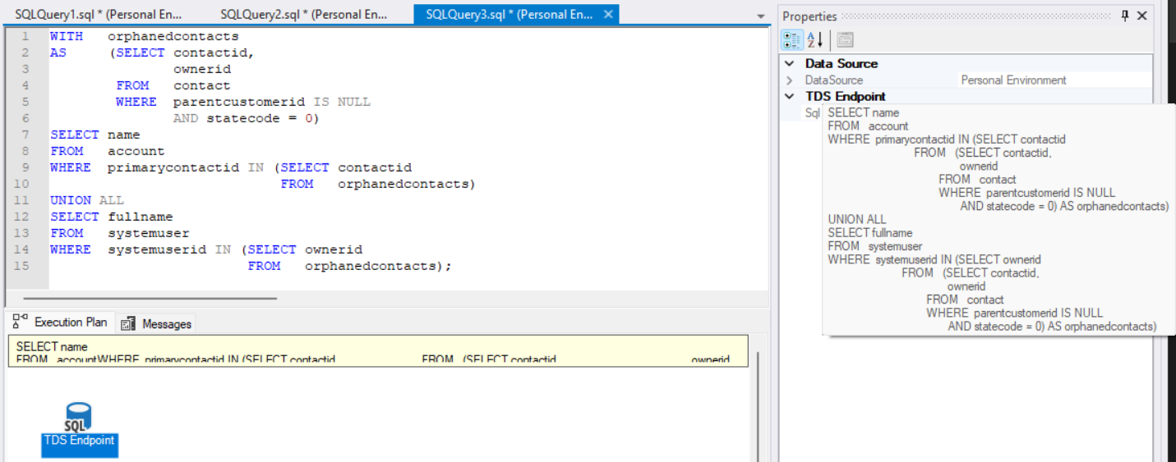Open the Property Pages icon
Viewport: 1176px width, 462px height.
845,39
